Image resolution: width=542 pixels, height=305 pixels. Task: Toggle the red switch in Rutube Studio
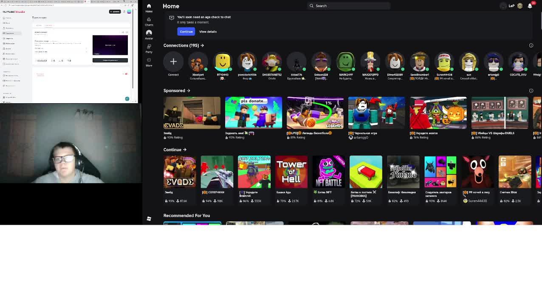pyautogui.click(x=126, y=74)
